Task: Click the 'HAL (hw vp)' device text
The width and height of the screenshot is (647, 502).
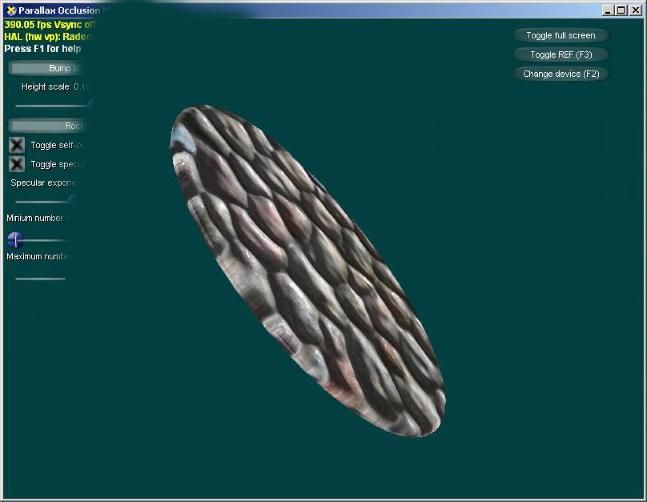Action: pos(48,36)
